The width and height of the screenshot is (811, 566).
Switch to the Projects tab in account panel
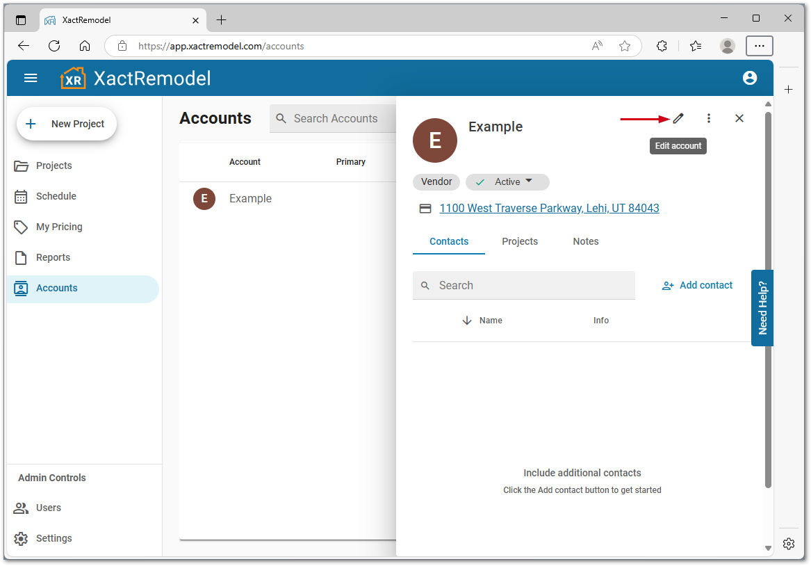[x=520, y=241]
